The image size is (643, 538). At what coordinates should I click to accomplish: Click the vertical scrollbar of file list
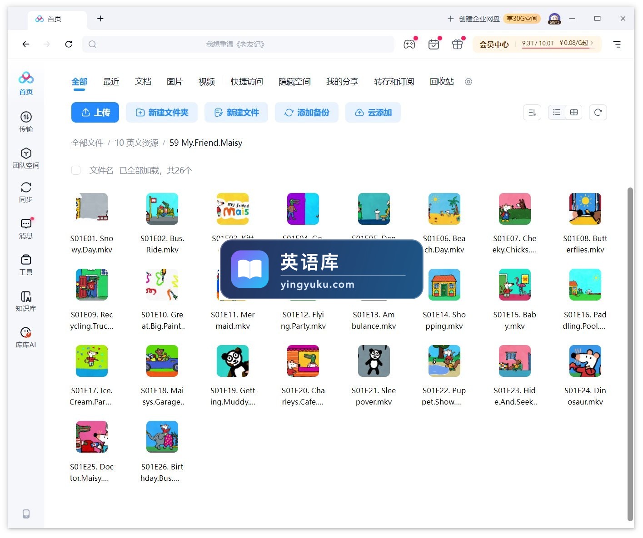pyautogui.click(x=630, y=354)
